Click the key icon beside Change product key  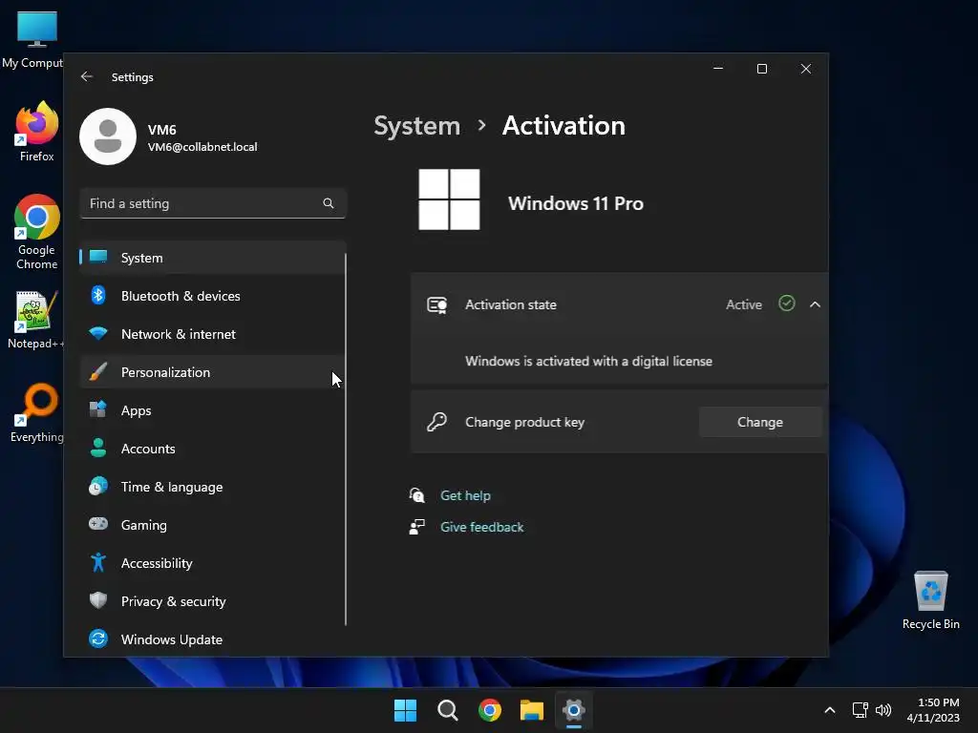pos(436,422)
